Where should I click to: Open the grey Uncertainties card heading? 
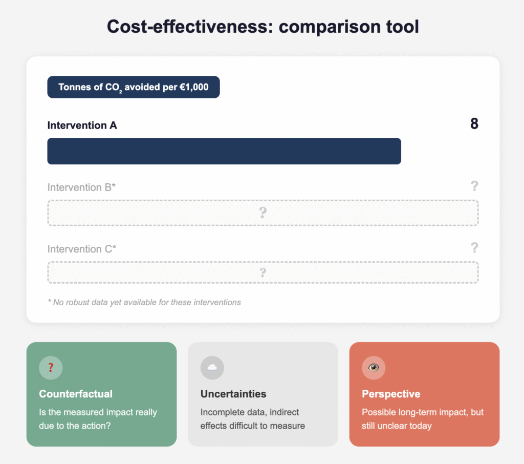[x=233, y=394]
